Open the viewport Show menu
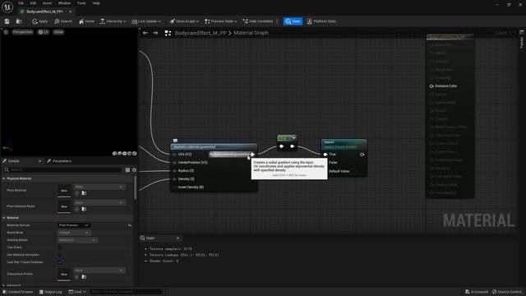The width and height of the screenshot is (526, 296). [x=58, y=32]
